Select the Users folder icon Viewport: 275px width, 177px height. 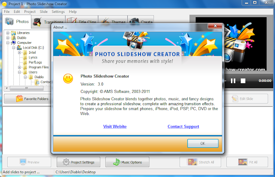coord(25,72)
